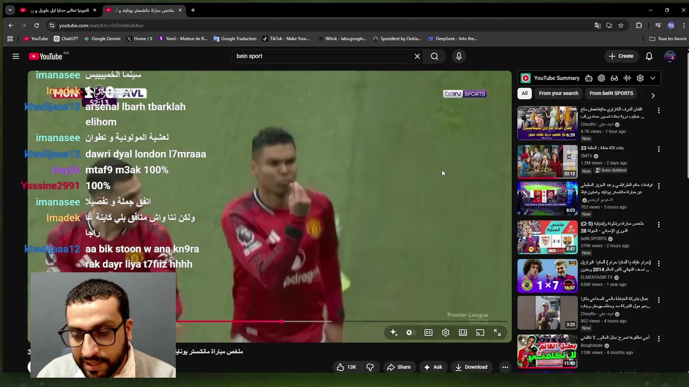Like the video with 13K button

click(x=347, y=367)
